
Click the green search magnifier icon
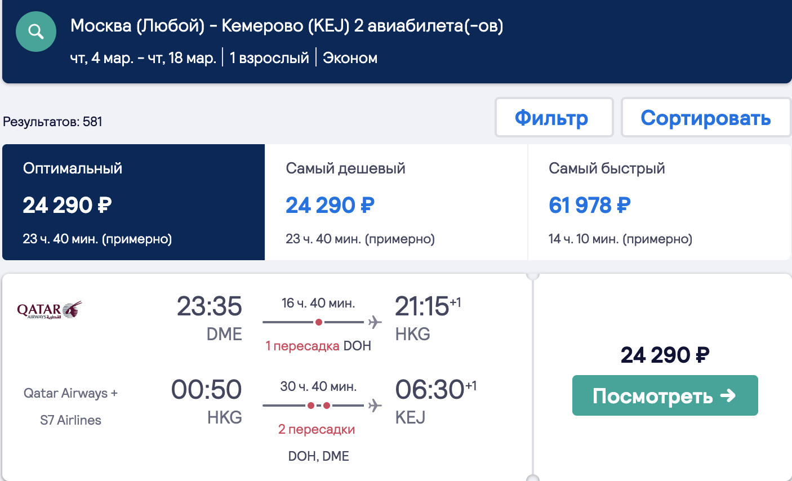click(36, 32)
